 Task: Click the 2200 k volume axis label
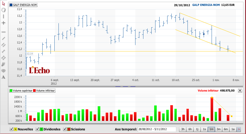coord(18,97)
